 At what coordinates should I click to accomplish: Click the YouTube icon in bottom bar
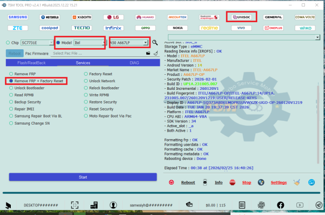[x=300, y=205]
